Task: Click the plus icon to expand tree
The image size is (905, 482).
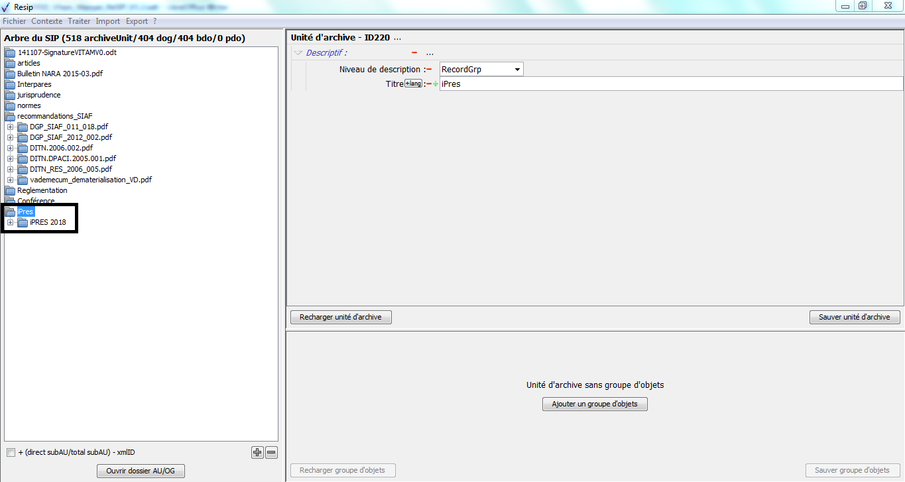Action: click(257, 453)
